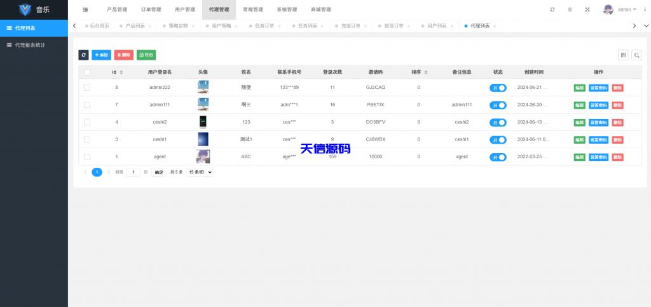651x307 pixels.
Task: Toggle status switch for ceshi1
Action: click(x=498, y=140)
